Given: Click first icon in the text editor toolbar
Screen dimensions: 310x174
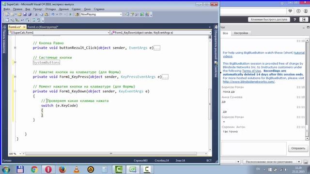Looking at the screenshot, I should click(x=7, y=20).
